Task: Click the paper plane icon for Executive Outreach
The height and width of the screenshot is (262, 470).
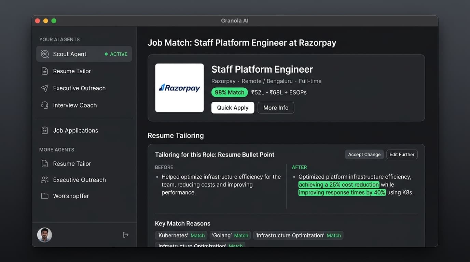Action: [x=45, y=88]
